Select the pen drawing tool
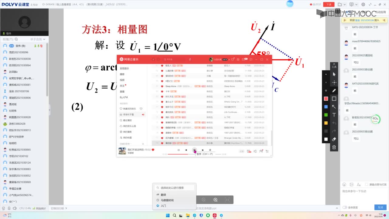389x219 pixels. (334, 90)
